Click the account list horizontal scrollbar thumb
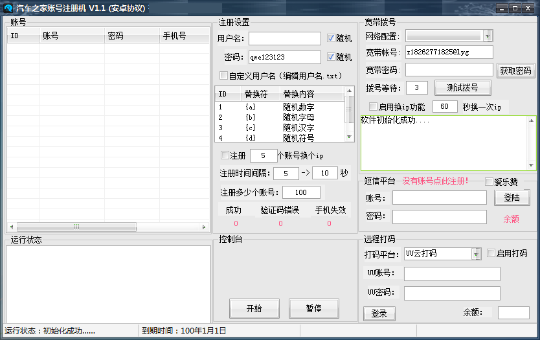The image size is (540, 340). point(76,227)
